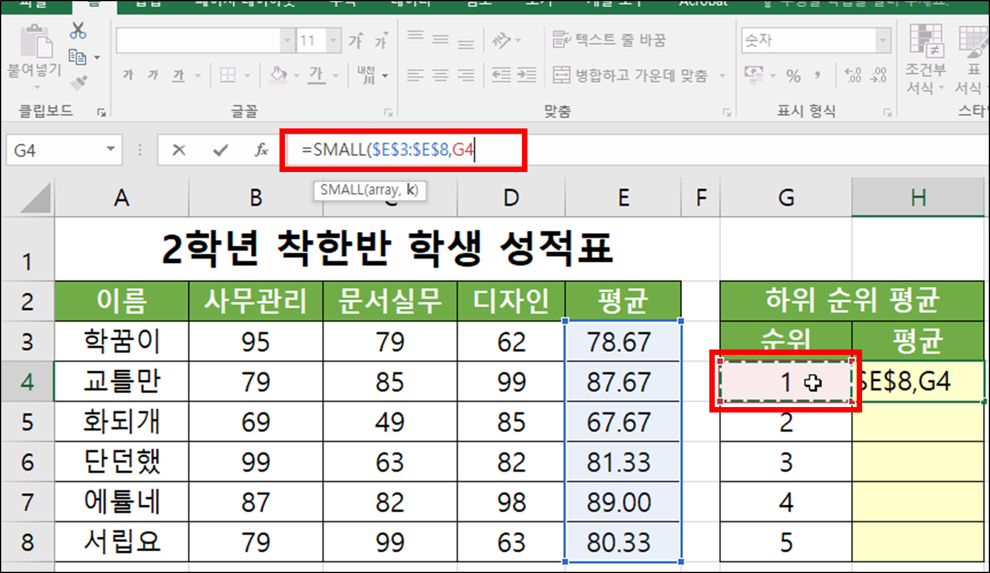Select column G header
Image resolution: width=990 pixels, height=573 pixels.
pos(786,197)
